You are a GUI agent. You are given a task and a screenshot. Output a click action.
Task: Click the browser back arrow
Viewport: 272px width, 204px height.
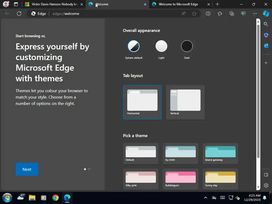pyautogui.click(x=7, y=14)
